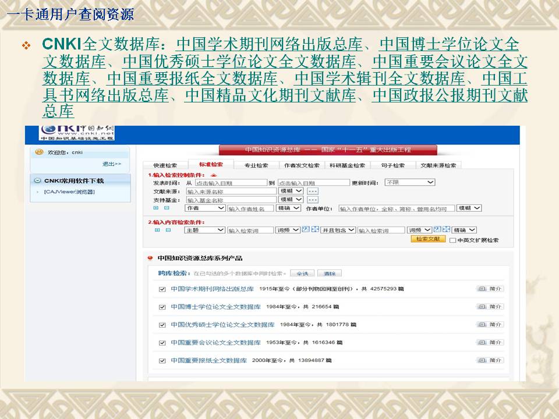Uncheck the 中国优秀硕士学位论文全文数据库 checkbox

[162, 325]
